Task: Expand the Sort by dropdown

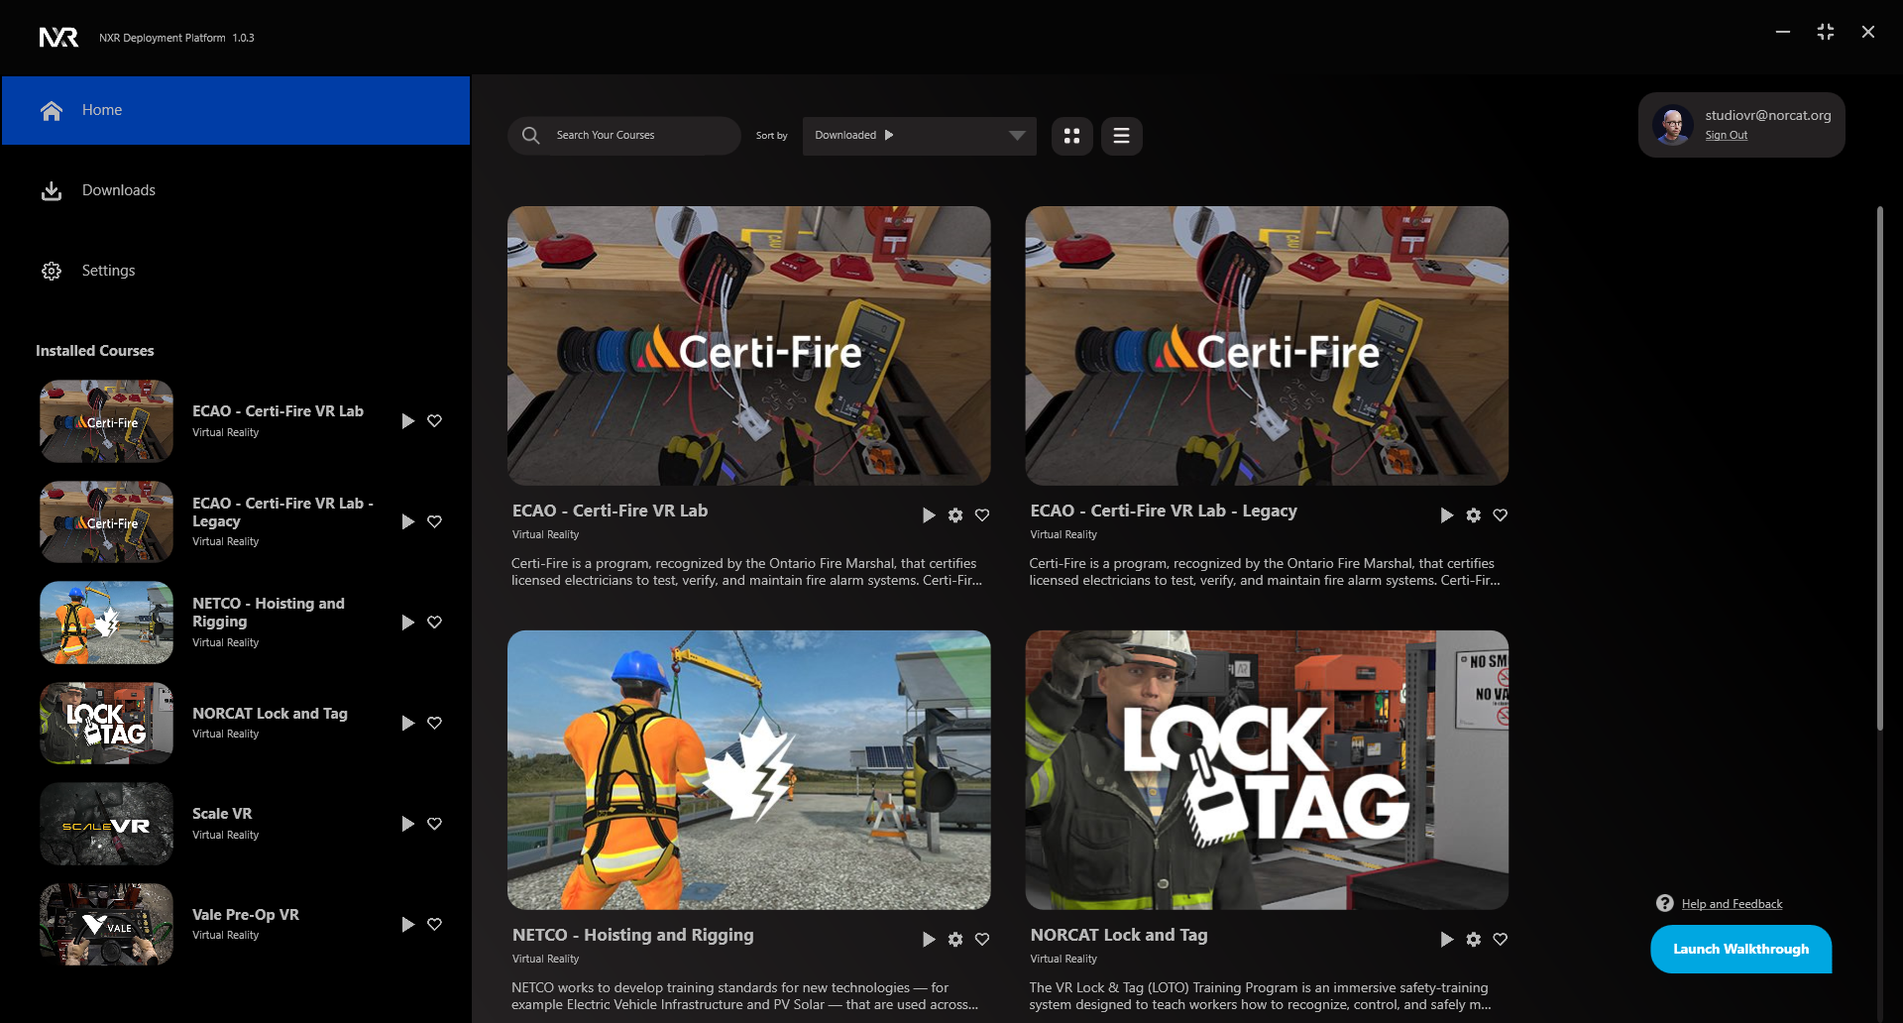Action: pyautogui.click(x=1017, y=136)
